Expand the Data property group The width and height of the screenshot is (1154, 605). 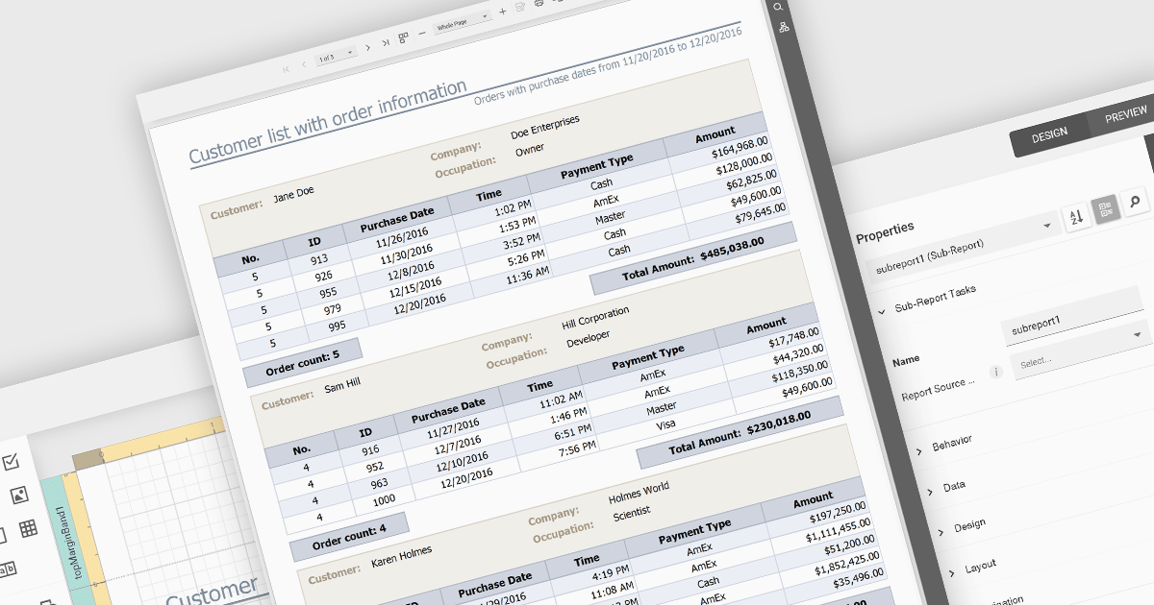tap(930, 492)
